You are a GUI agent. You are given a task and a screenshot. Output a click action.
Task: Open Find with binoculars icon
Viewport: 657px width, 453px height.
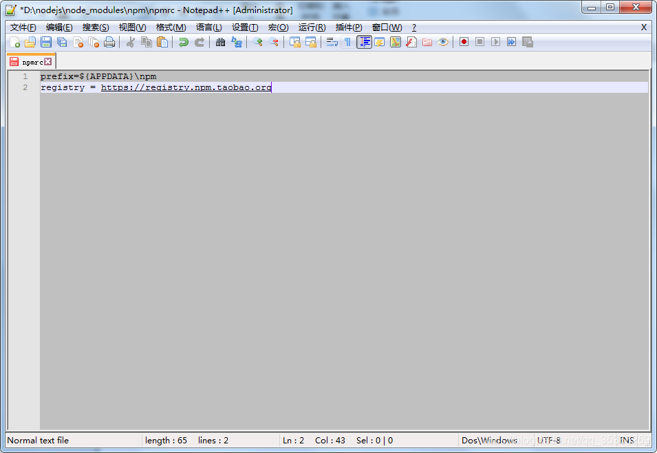click(220, 43)
